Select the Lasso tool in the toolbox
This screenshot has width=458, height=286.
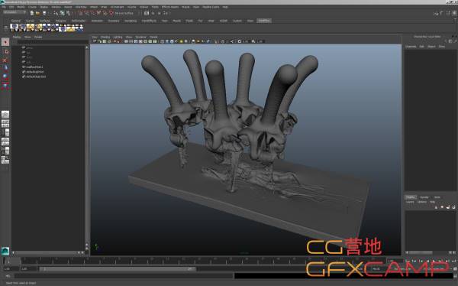click(x=5, y=51)
